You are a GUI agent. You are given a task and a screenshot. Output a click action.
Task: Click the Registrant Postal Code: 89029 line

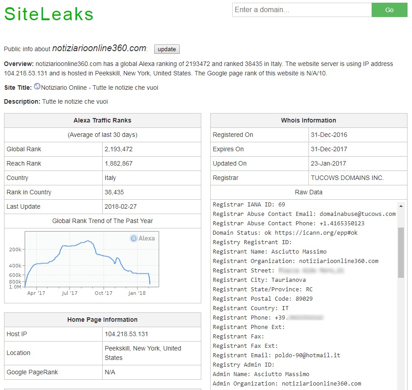[x=263, y=299]
